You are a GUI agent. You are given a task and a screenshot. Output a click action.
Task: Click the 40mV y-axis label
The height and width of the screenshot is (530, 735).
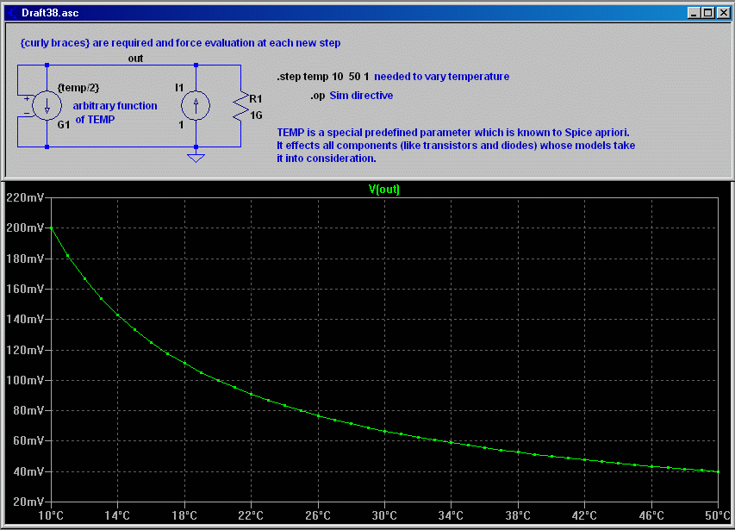pyautogui.click(x=28, y=471)
